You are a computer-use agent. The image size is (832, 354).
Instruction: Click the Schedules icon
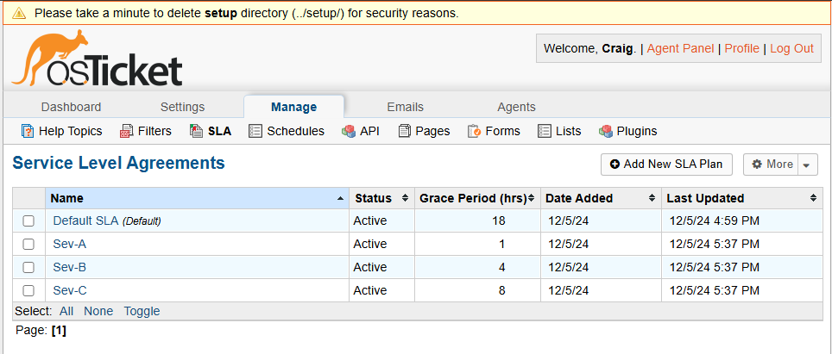(x=255, y=131)
